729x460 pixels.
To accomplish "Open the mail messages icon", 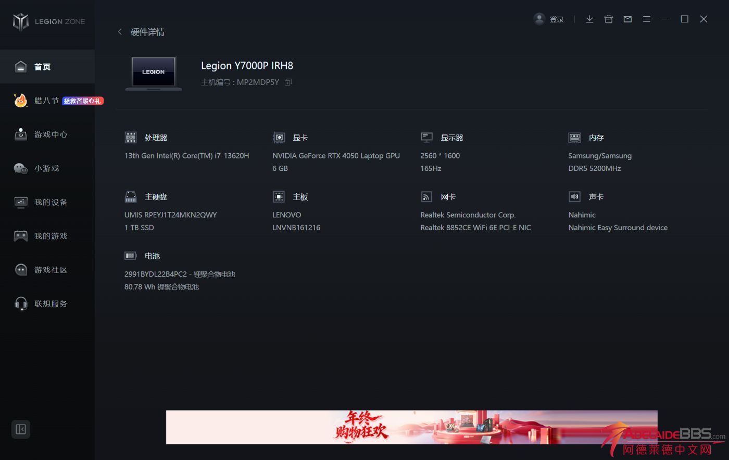I will pos(627,19).
